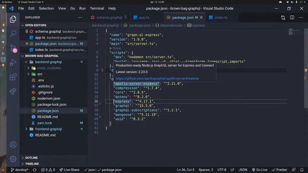Unfold the collapsed block at line 9
308x173 pixels.
click(x=103, y=70)
